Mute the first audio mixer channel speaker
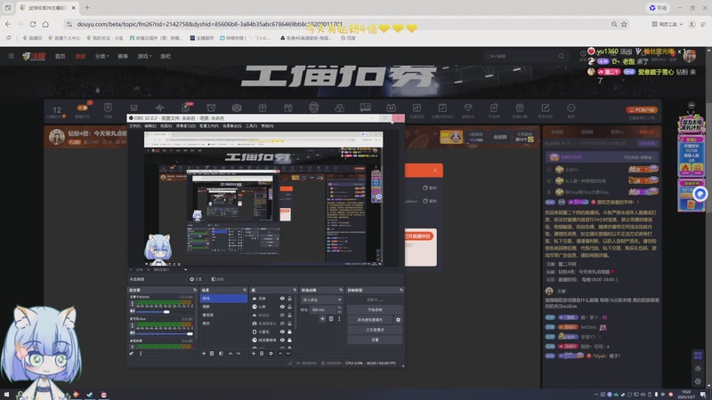The height and width of the screenshot is (400, 712). point(132,312)
